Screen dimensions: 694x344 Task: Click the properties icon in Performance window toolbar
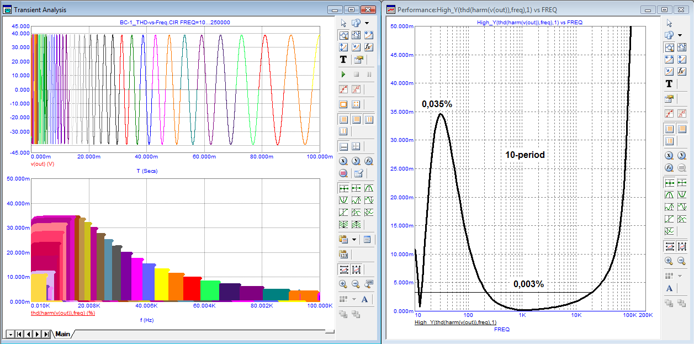669,99
